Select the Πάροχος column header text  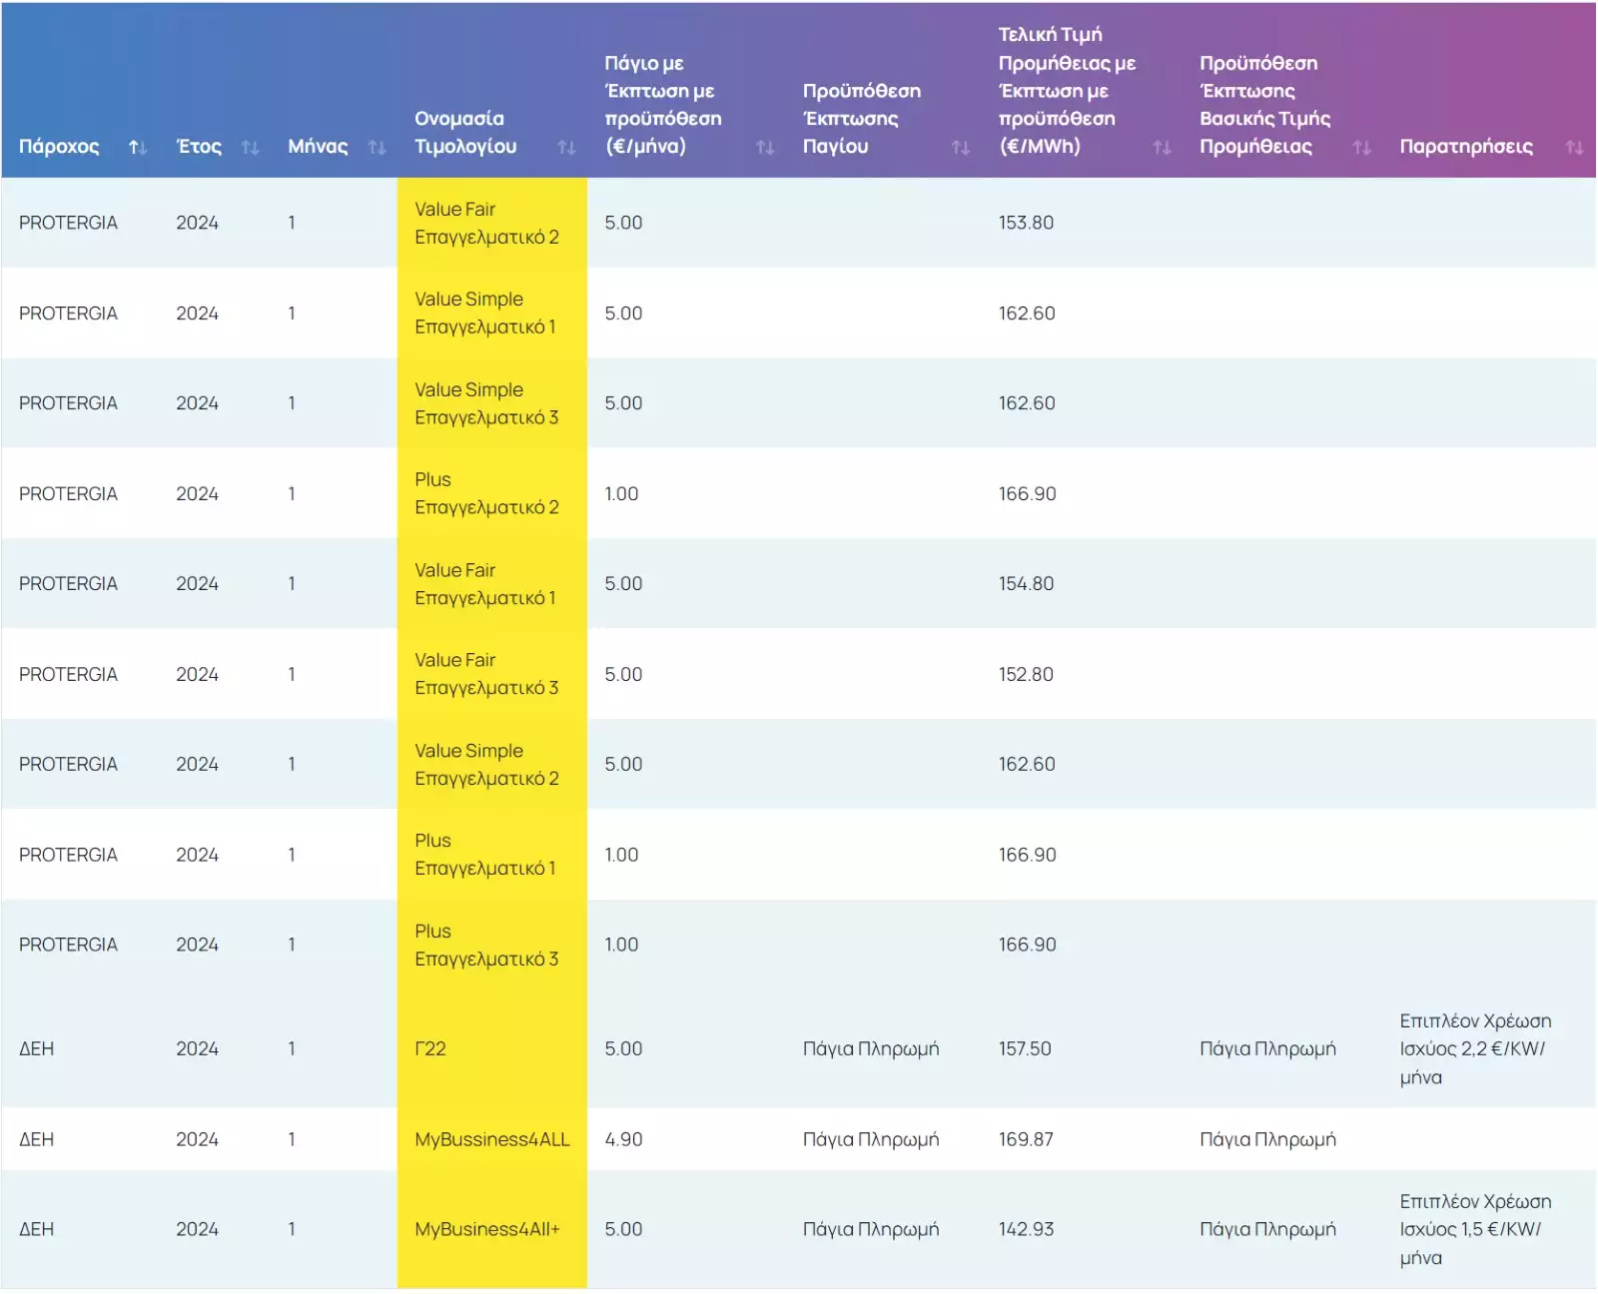[59, 147]
